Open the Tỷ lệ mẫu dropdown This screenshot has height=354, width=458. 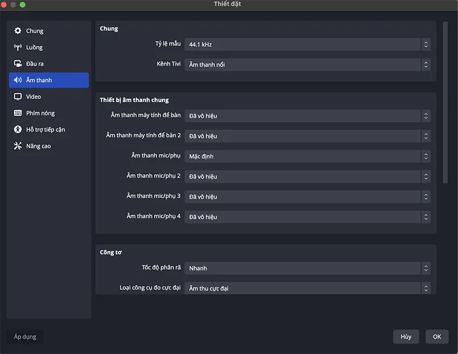click(x=307, y=45)
